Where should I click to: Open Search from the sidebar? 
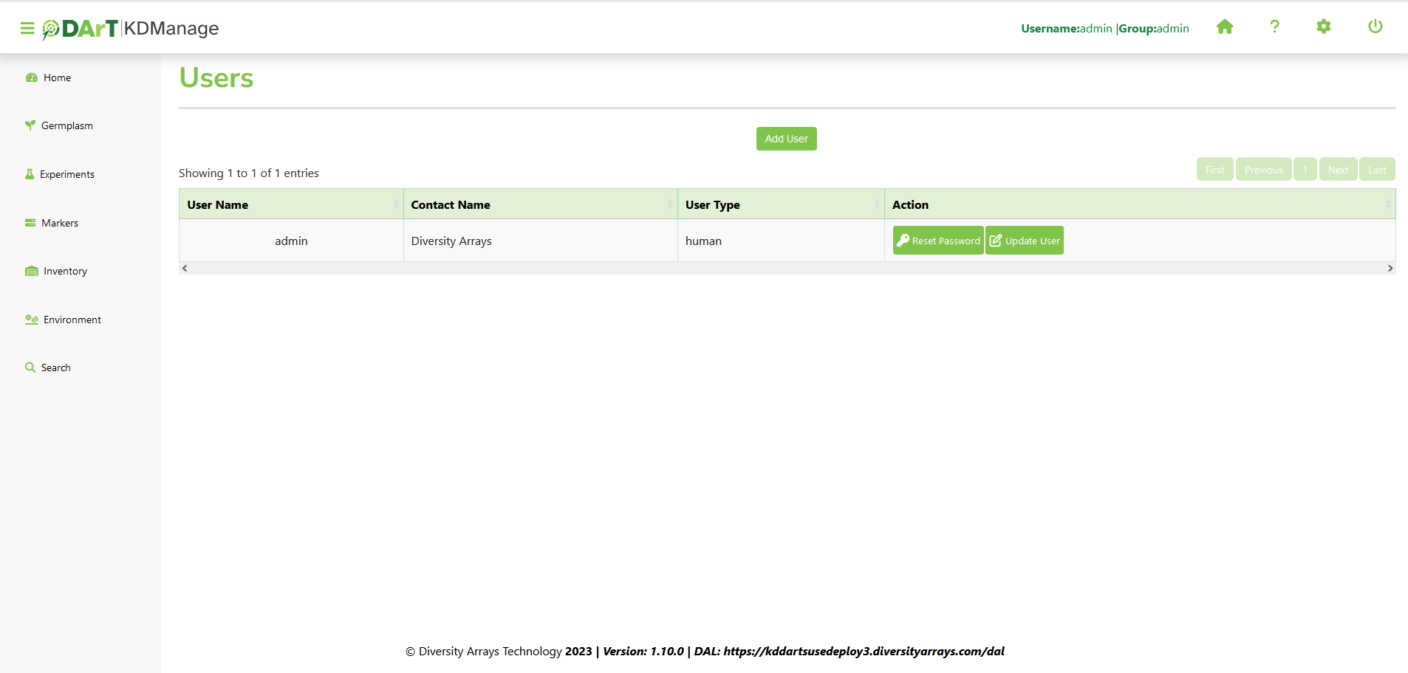pos(55,367)
